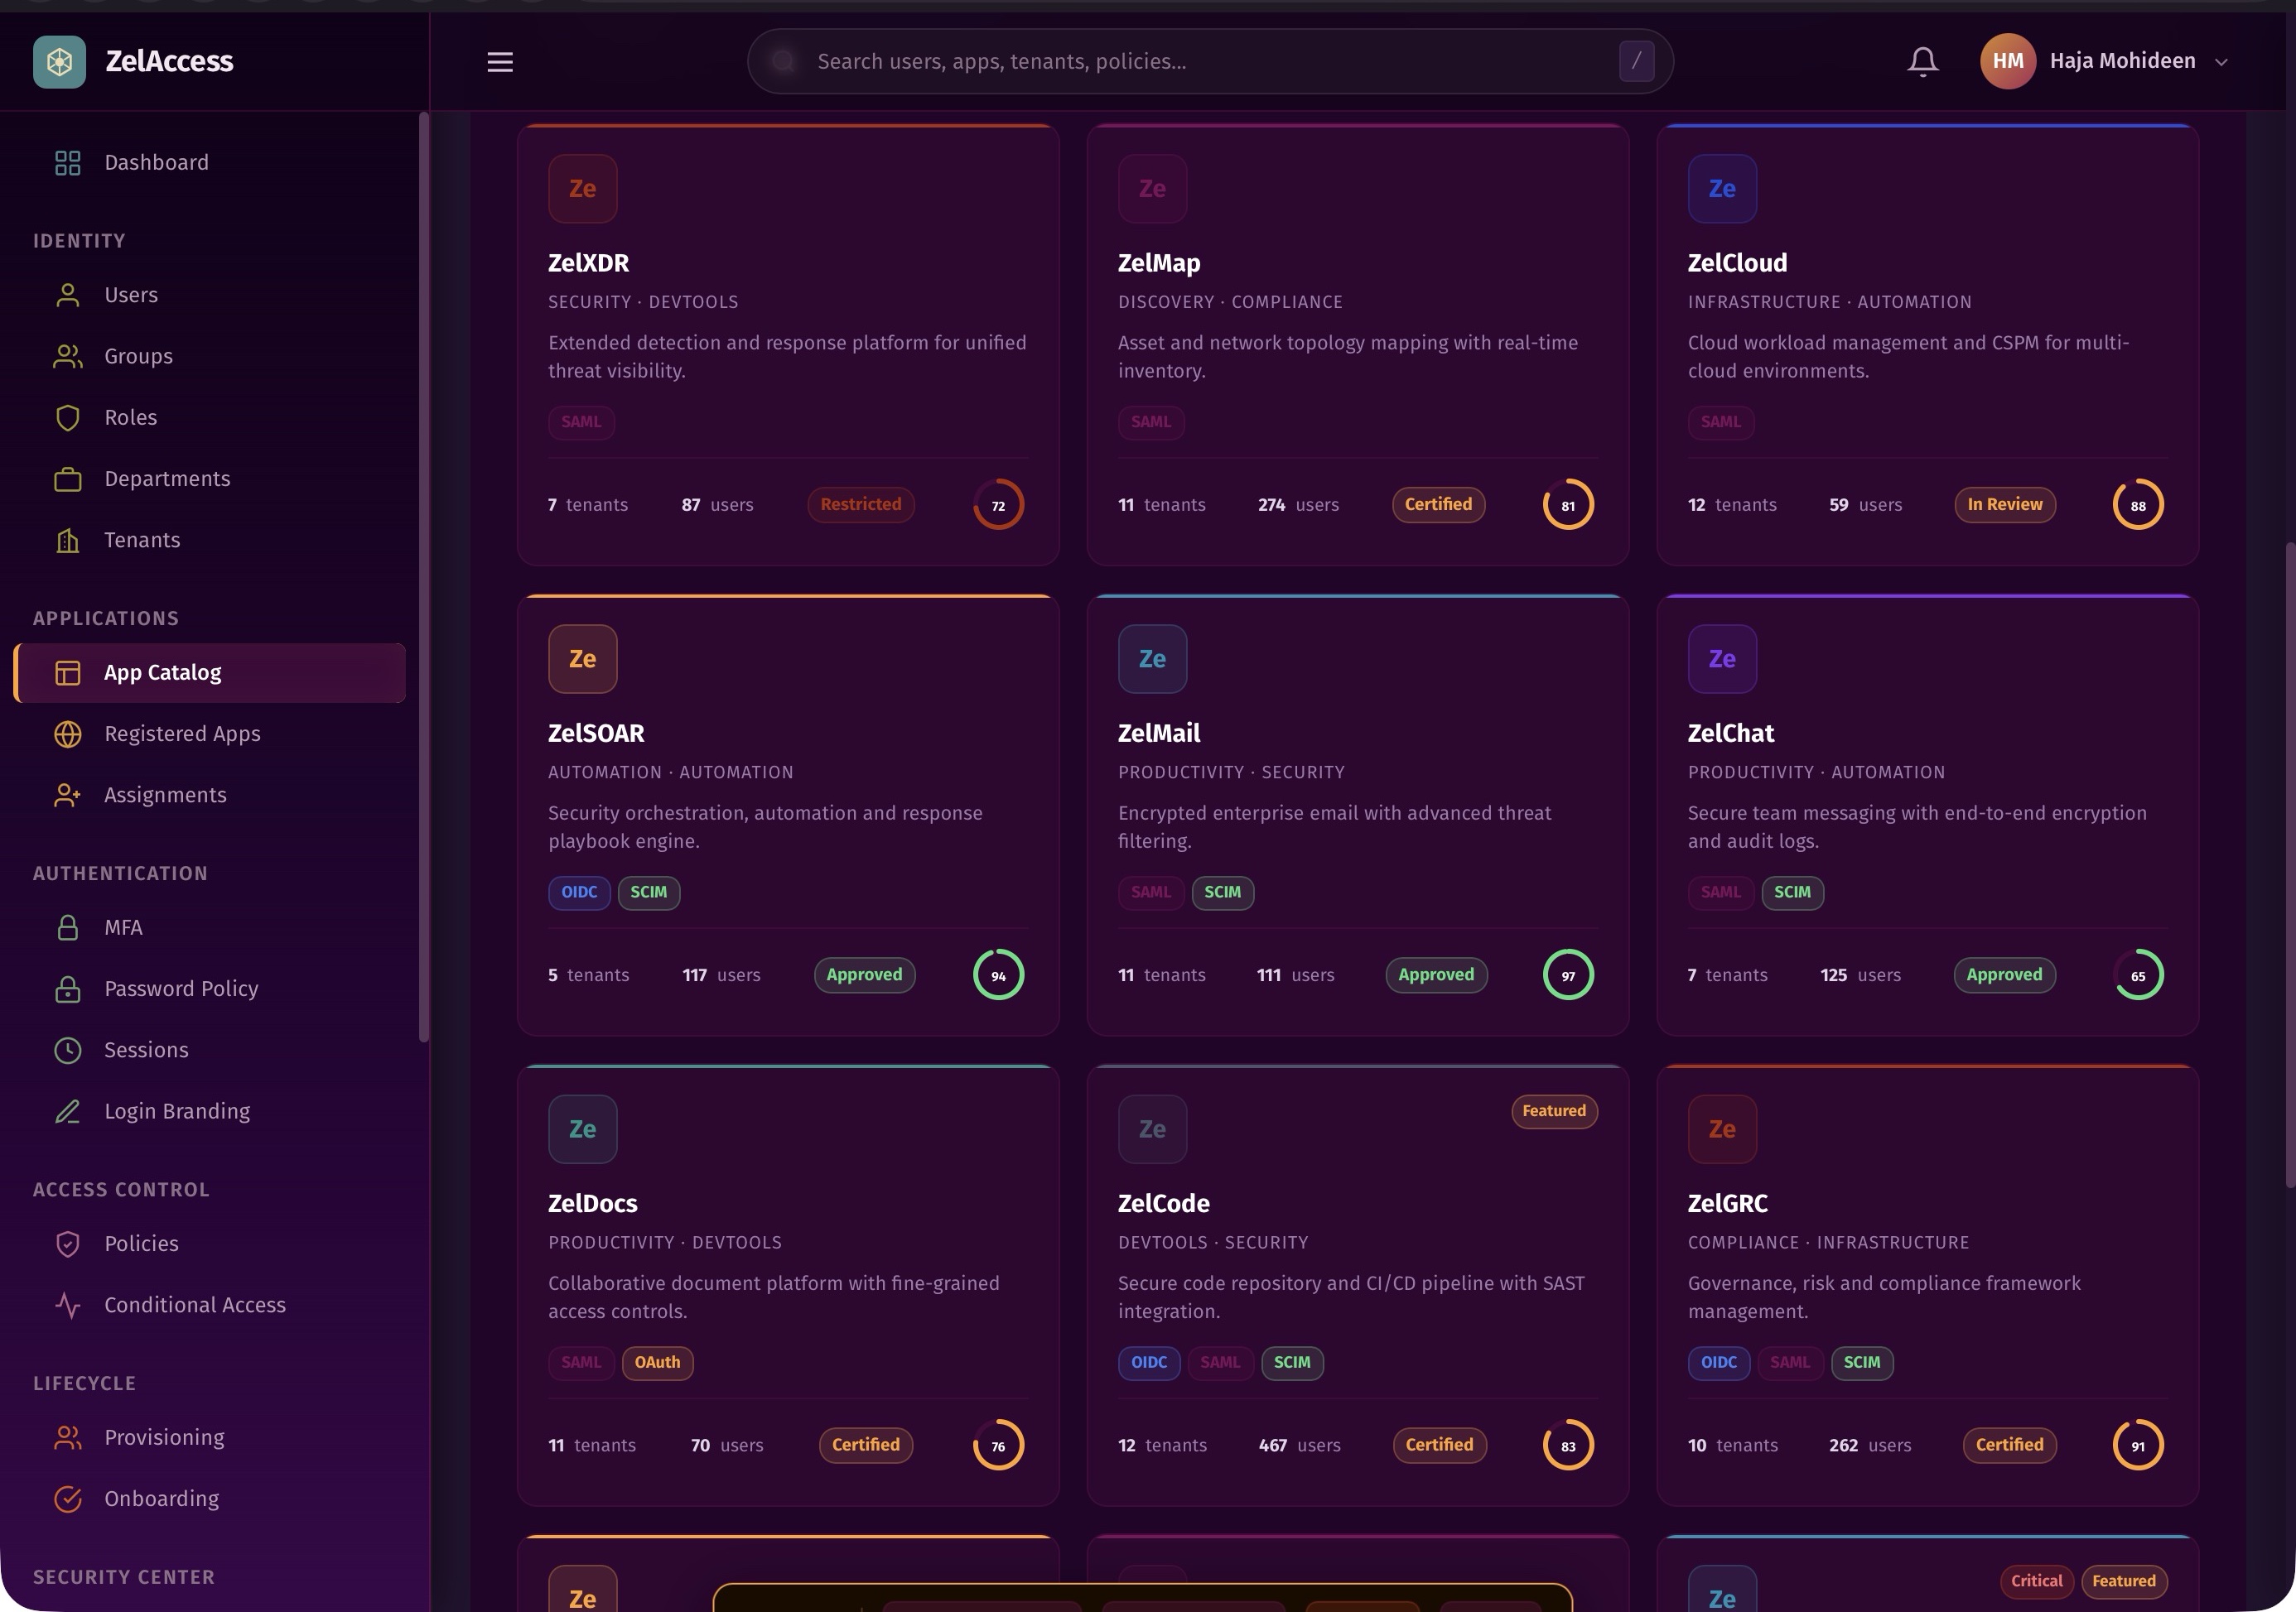Image resolution: width=2296 pixels, height=1612 pixels.
Task: Open the Dashboard grid icon in sidebar
Action: pyautogui.click(x=67, y=162)
